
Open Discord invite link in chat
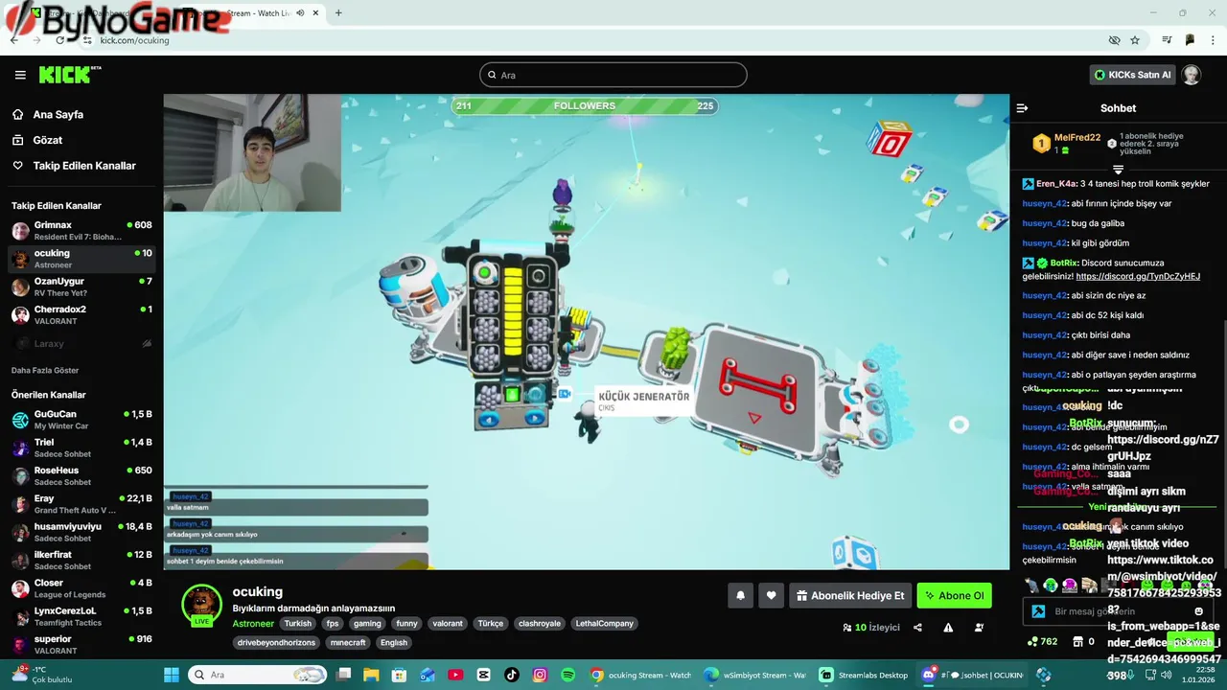coord(1138,276)
